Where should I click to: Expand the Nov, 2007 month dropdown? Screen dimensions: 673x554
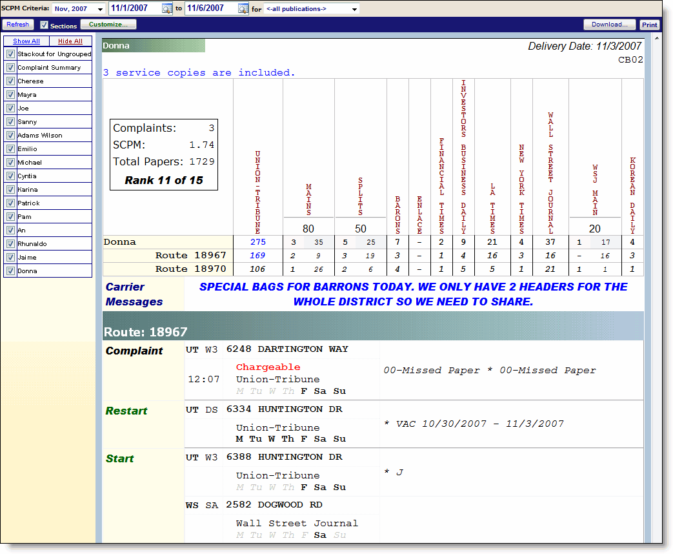[x=79, y=9]
